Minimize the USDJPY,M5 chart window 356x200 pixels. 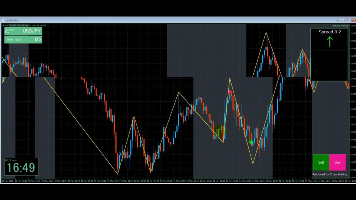pyautogui.click(x=341, y=21)
